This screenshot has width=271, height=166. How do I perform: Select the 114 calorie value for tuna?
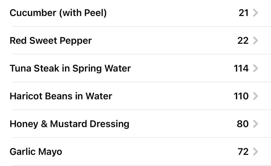pos(241,68)
